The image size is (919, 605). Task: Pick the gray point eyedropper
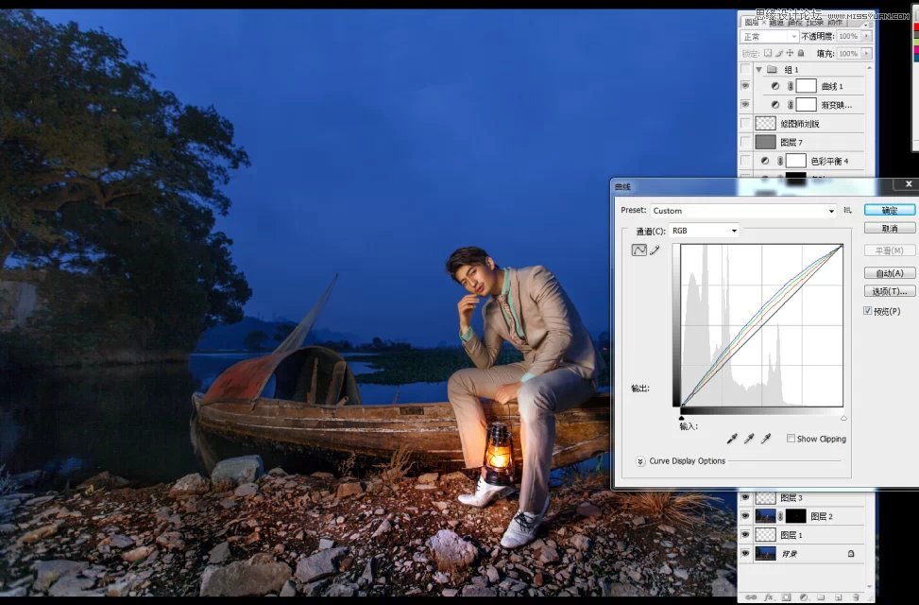coord(749,439)
